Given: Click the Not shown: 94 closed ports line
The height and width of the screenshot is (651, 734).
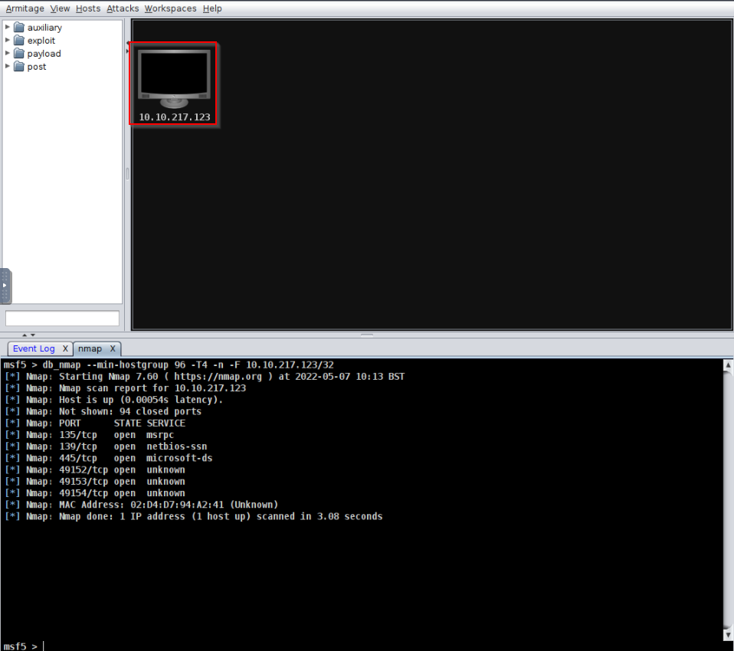Looking at the screenshot, I should click(x=103, y=411).
